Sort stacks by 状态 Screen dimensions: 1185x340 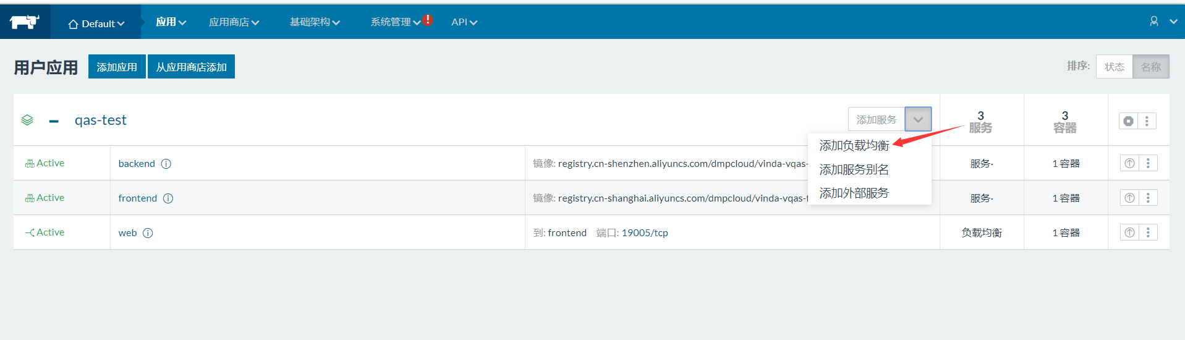click(x=1115, y=67)
